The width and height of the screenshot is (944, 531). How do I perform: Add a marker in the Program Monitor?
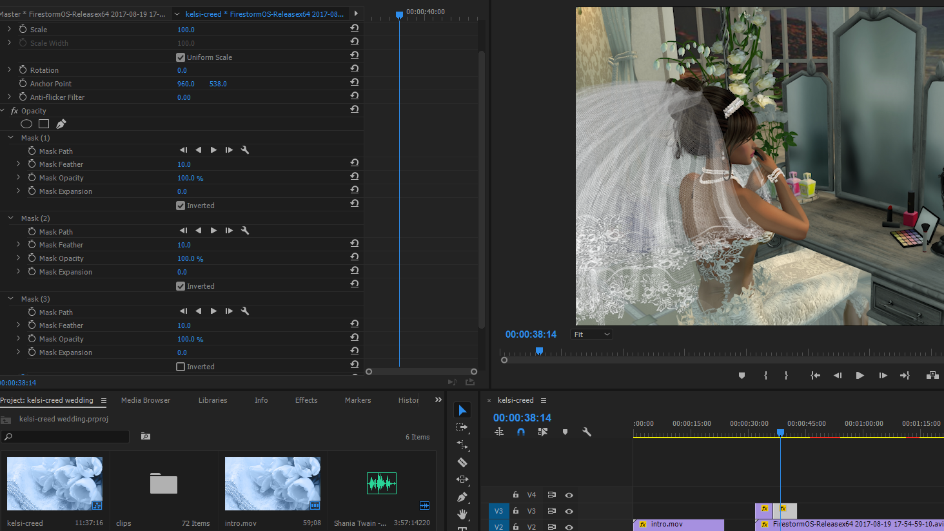(x=742, y=376)
